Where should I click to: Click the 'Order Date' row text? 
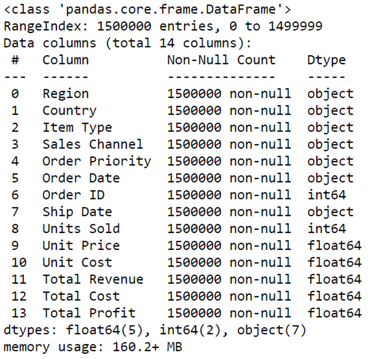coord(81,178)
